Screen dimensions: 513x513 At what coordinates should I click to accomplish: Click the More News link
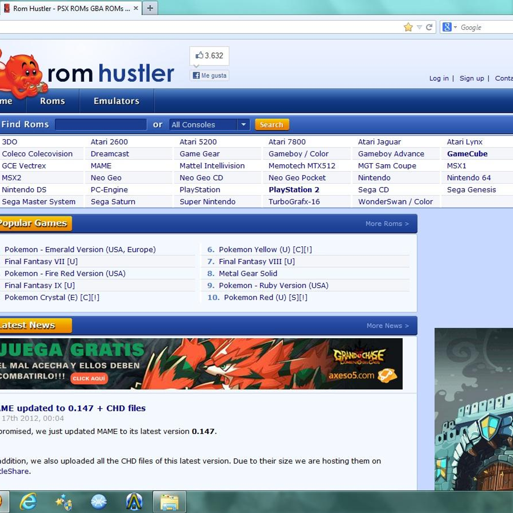(x=388, y=325)
